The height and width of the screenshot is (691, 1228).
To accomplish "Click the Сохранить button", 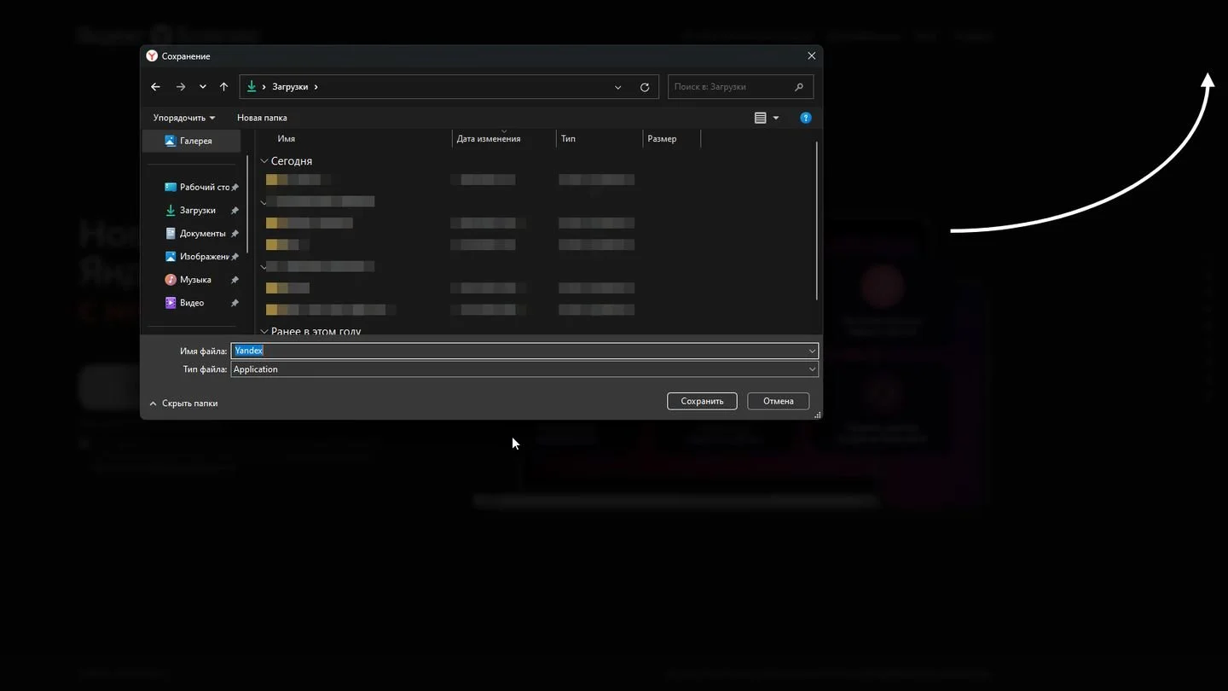I will (702, 401).
